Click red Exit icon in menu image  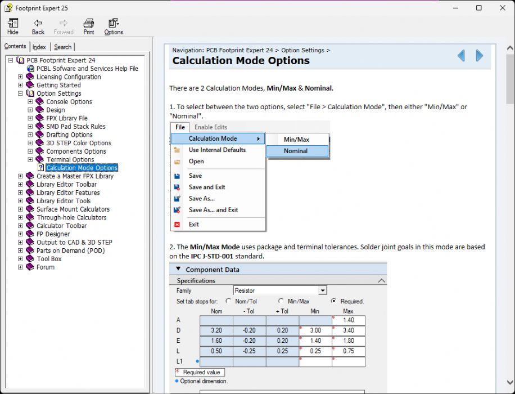[177, 224]
